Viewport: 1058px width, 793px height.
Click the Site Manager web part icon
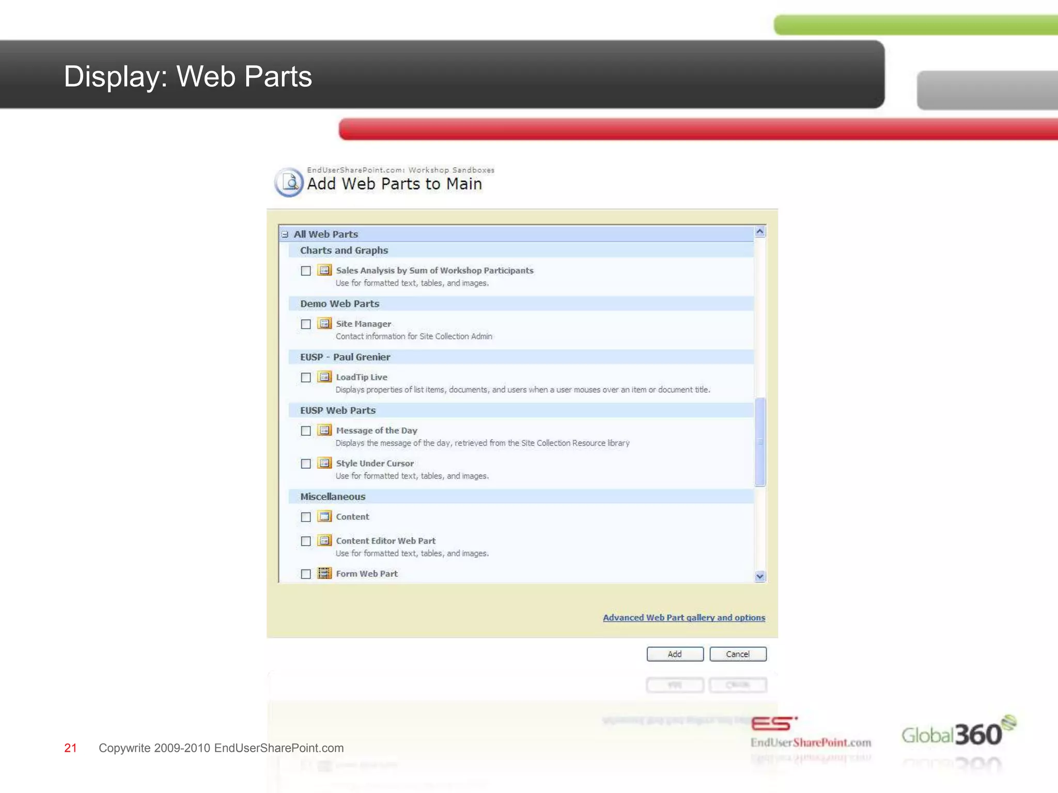pos(324,324)
